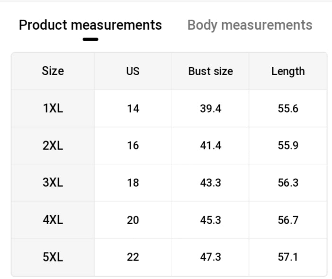Image resolution: width=332 pixels, height=279 pixels.
Task: Click the 55.6 length value
Action: tap(288, 109)
